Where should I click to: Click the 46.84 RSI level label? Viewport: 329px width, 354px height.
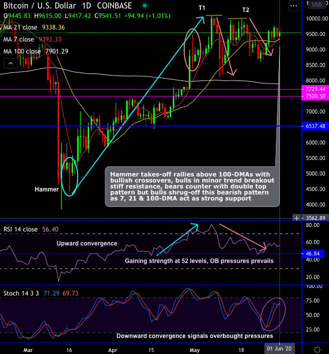click(x=312, y=253)
